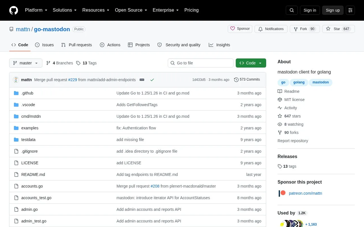This screenshot has height=227, width=364.
Task: Open the patreon.com/mattn sponsor link
Action: [x=305, y=193]
